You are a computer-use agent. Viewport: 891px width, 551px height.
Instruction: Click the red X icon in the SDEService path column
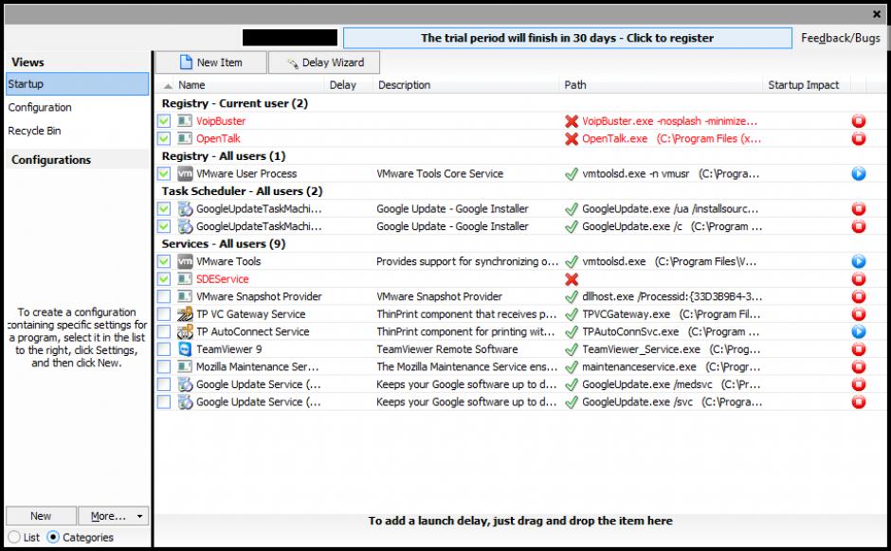pos(571,278)
